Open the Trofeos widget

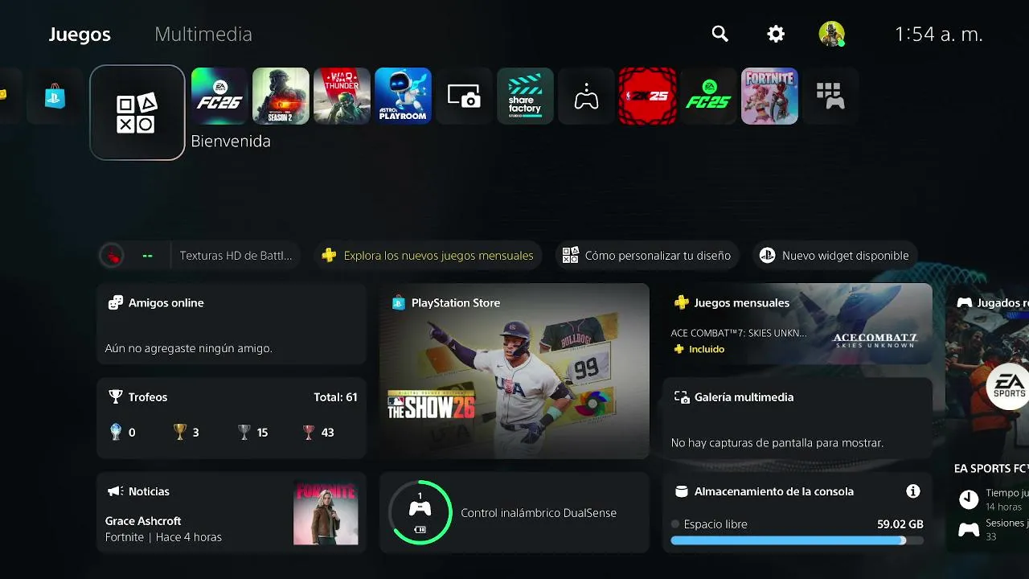tap(232, 418)
